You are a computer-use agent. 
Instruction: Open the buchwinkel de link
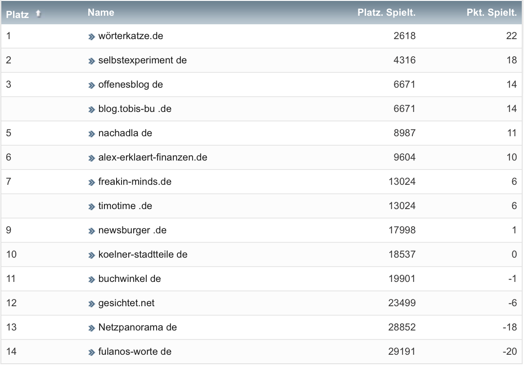pyautogui.click(x=129, y=279)
